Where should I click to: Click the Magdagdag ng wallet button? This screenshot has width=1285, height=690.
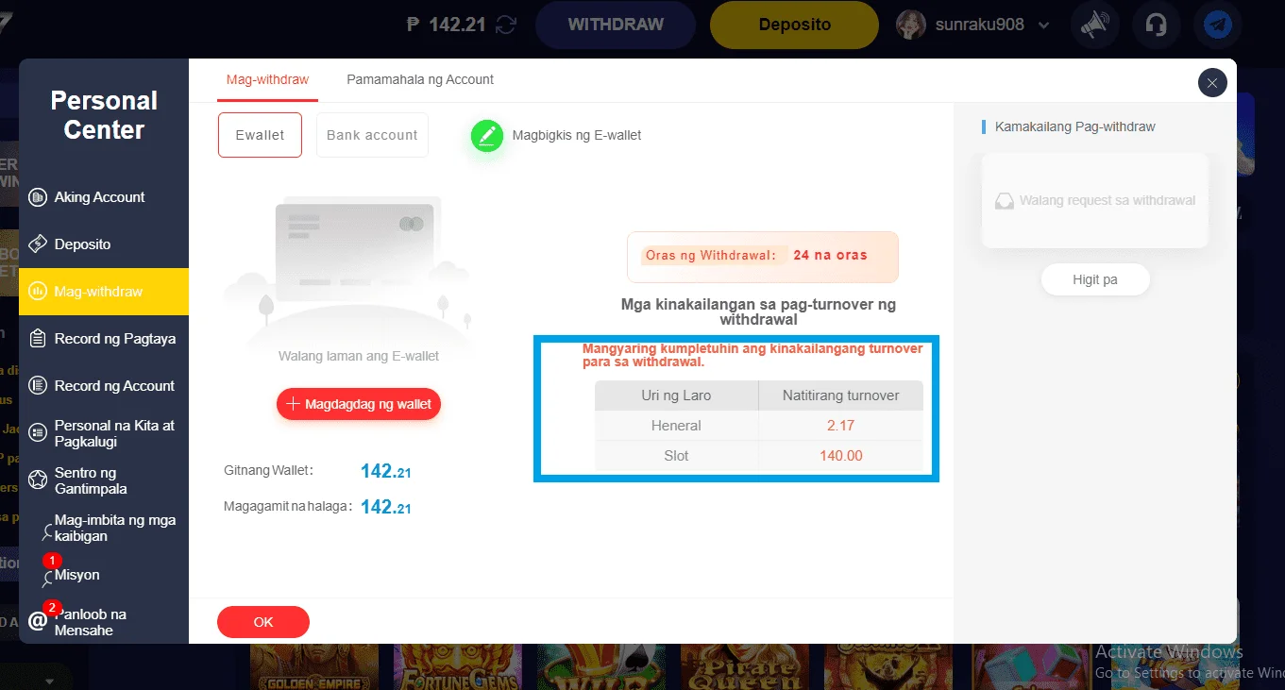(359, 404)
